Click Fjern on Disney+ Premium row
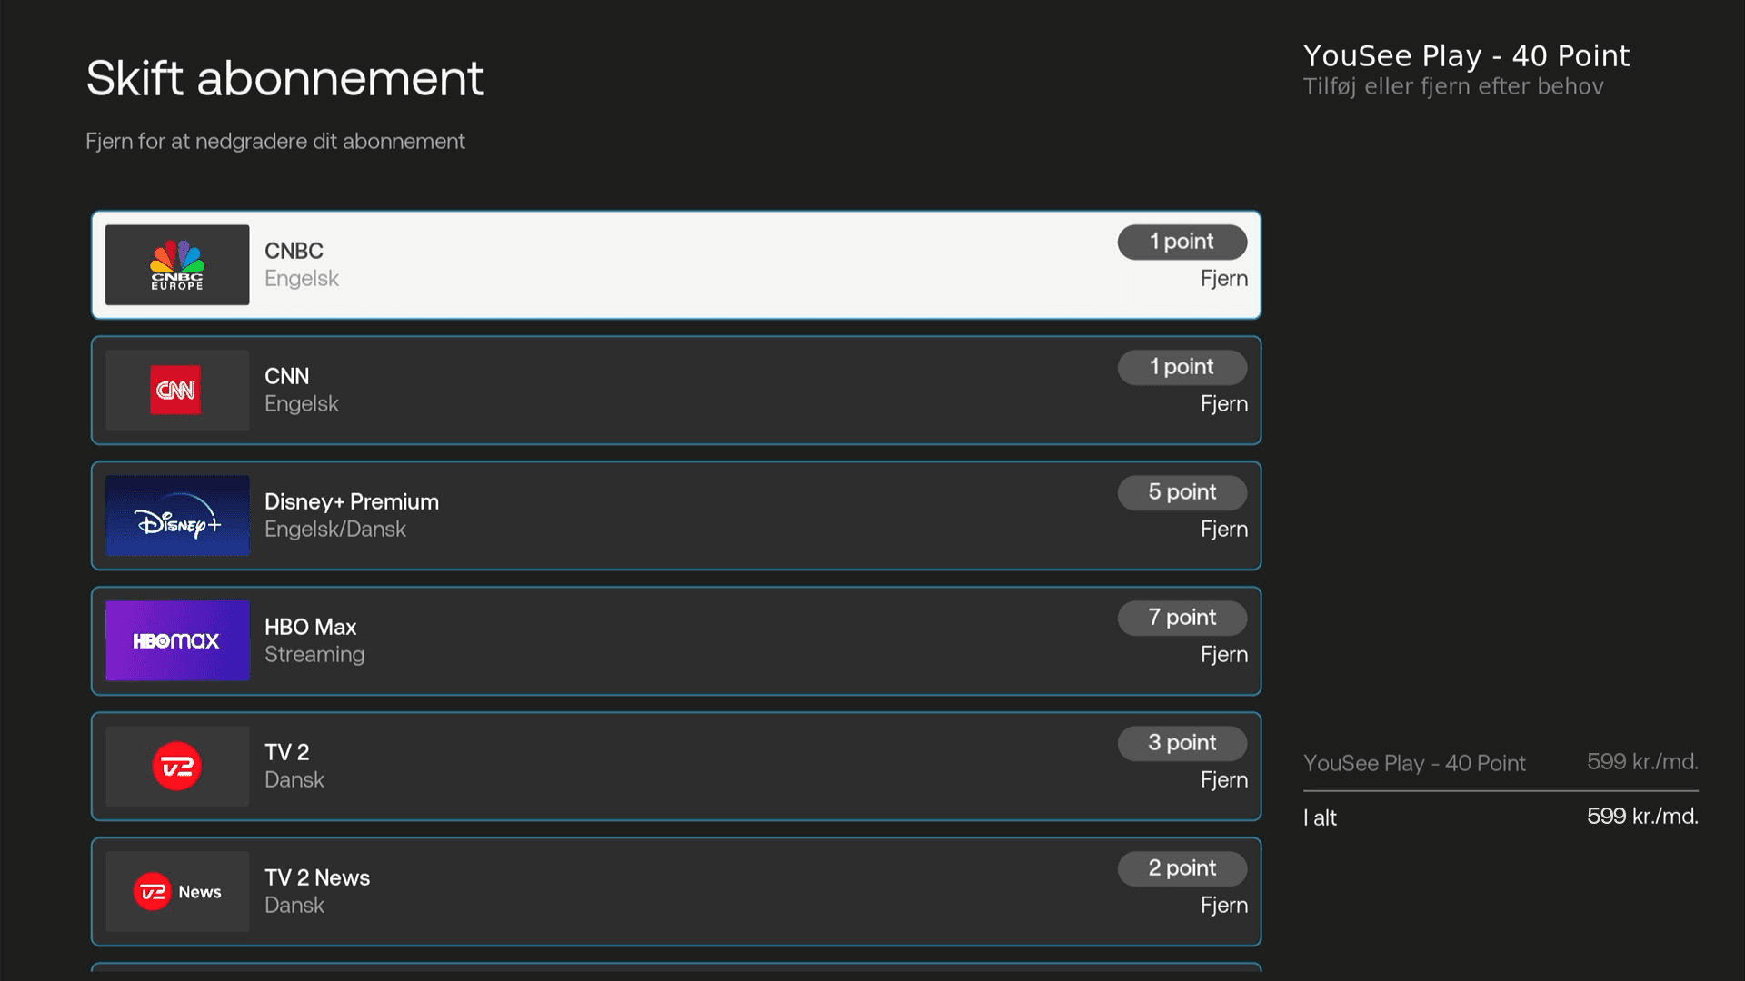The image size is (1745, 981). 1223,530
